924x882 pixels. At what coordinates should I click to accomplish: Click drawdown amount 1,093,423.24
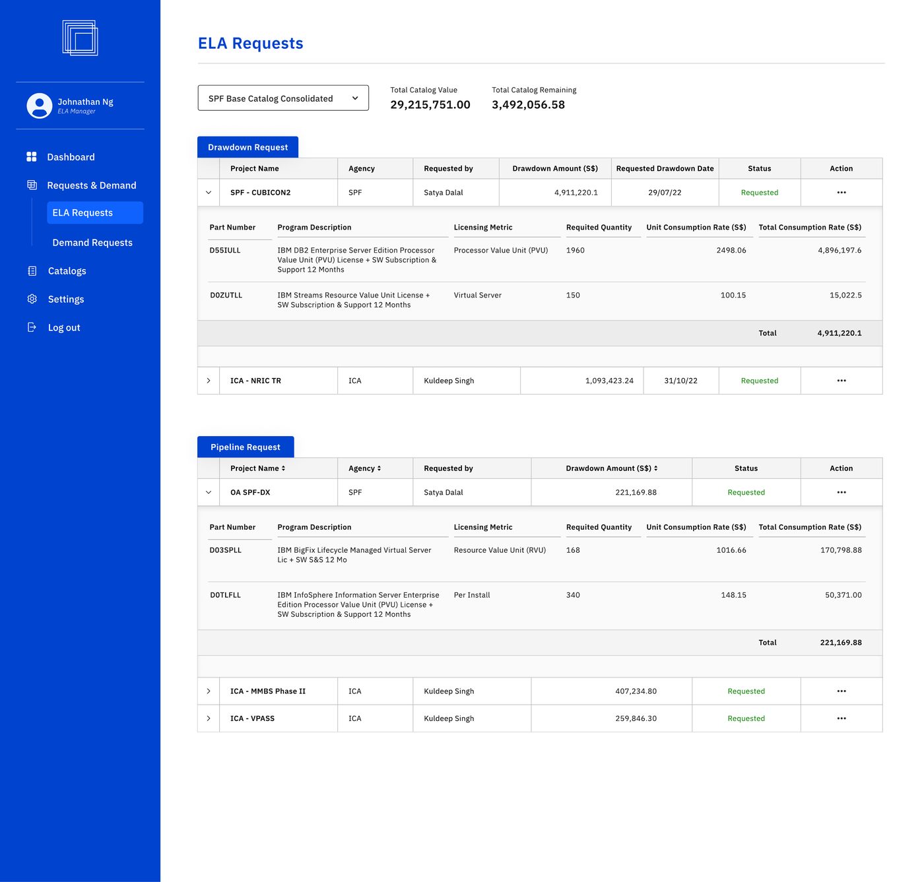(609, 381)
